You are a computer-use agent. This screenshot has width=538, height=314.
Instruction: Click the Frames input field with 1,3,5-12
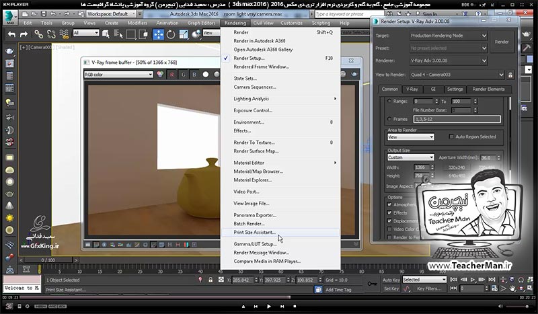click(x=457, y=119)
